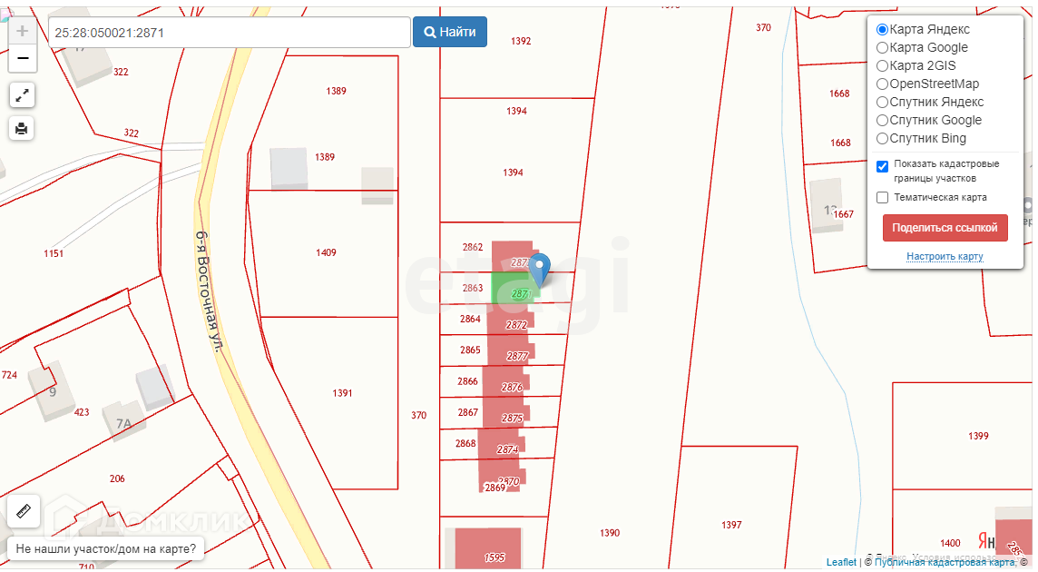1038x572 pixels.
Task: Click parcel label 1392
Action: point(521,41)
